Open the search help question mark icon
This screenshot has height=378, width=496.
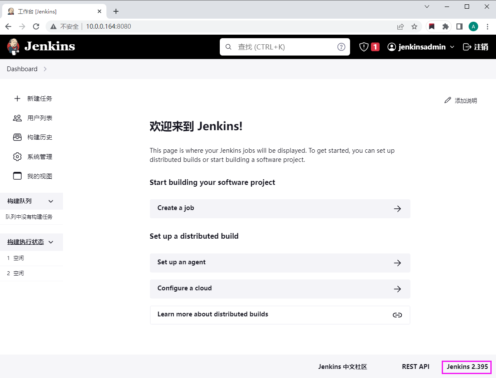[x=341, y=47]
